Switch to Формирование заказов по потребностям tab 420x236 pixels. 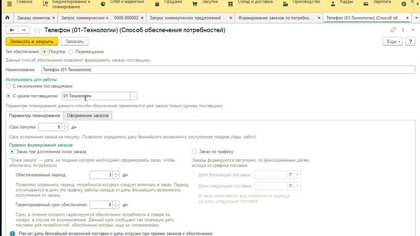tap(276, 18)
